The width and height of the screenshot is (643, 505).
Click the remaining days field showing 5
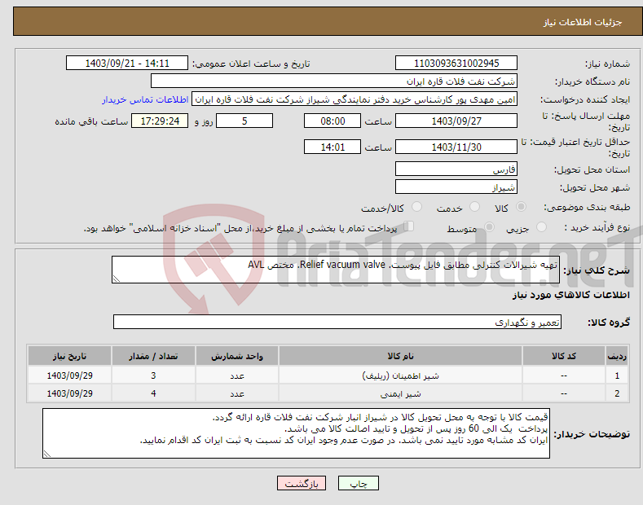coord(244,121)
